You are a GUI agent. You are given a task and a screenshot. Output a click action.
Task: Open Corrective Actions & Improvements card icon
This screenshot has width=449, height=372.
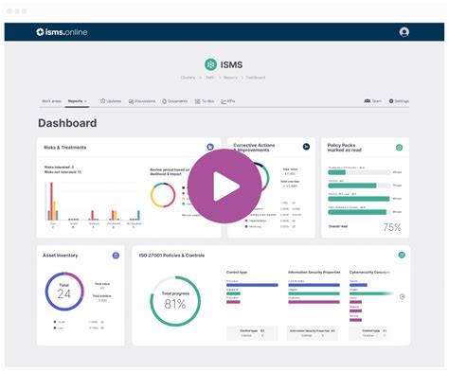306,147
